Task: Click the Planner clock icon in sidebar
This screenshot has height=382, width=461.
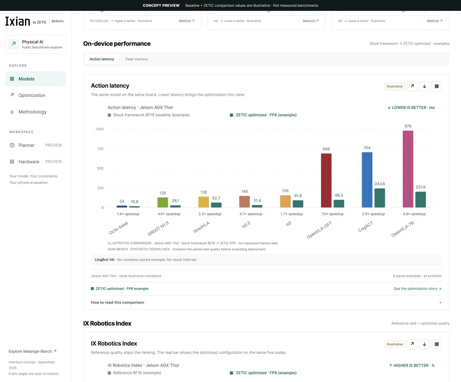Action: [x=12, y=145]
